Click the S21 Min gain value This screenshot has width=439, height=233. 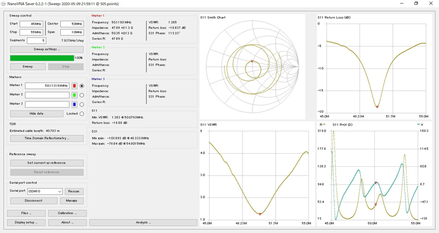point(128,138)
